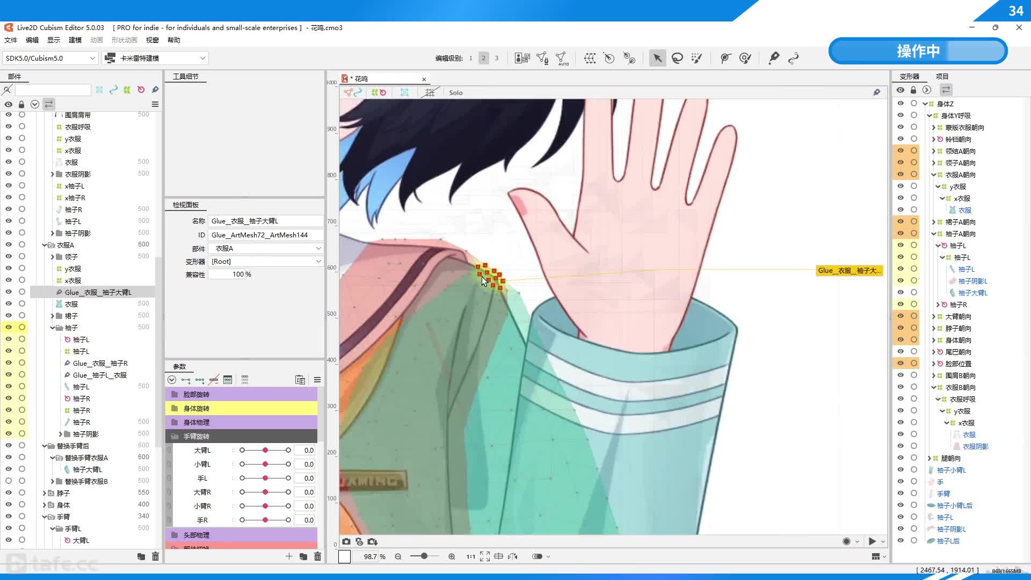Open the 卡米雷特建模 workspace dropdown
1031x580 pixels.
[156, 58]
